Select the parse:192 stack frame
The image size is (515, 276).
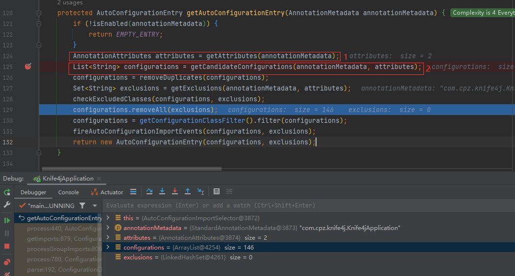coord(58,270)
